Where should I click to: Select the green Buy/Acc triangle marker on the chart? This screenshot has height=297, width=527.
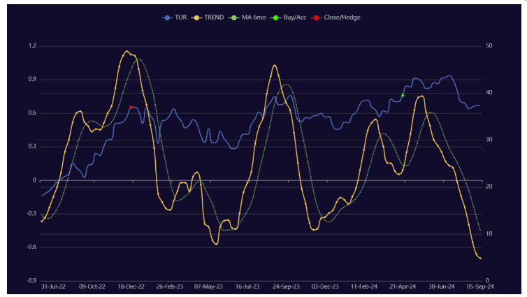click(403, 94)
